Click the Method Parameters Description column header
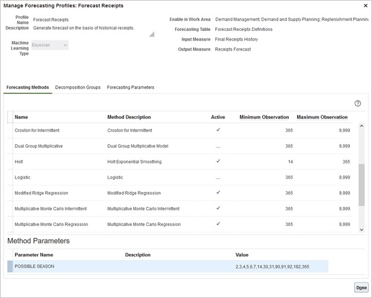 (x=138, y=255)
